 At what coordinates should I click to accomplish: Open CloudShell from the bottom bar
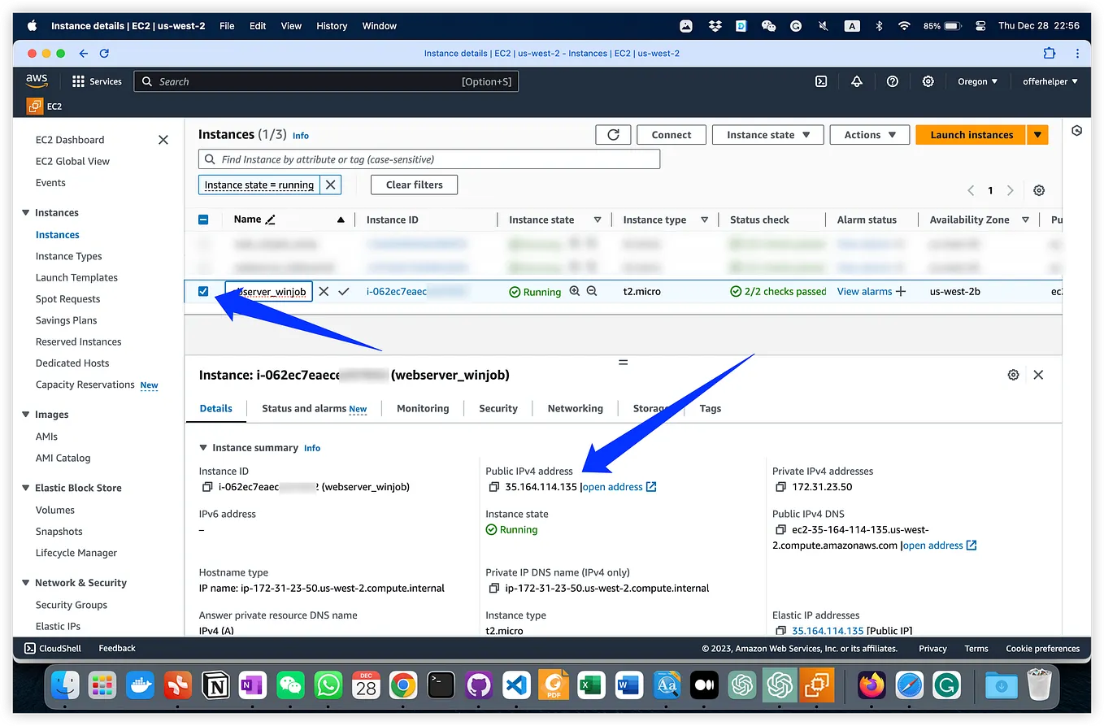[52, 648]
